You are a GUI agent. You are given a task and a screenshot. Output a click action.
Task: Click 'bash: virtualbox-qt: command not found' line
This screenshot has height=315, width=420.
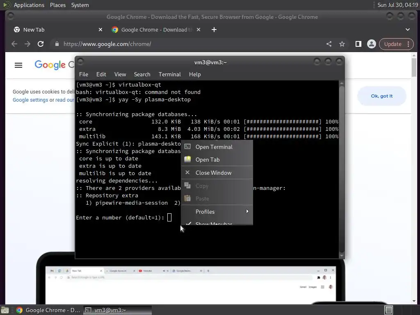pos(138,92)
